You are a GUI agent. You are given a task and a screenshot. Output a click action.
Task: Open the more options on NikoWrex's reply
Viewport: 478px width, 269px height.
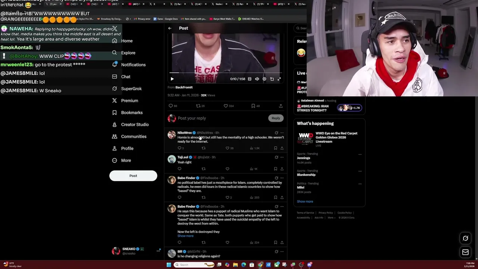coord(282,133)
